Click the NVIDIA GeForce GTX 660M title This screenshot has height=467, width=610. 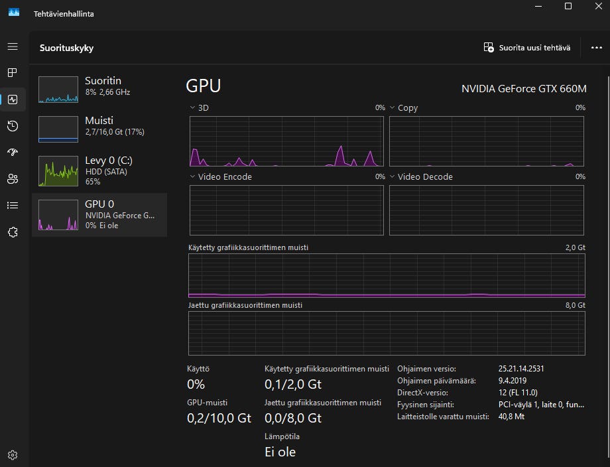click(524, 89)
